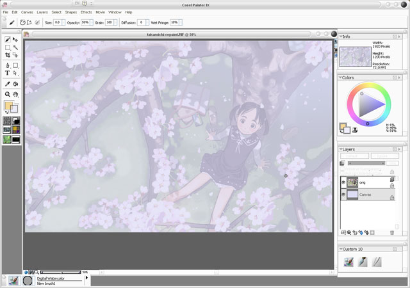This screenshot has width=410, height=288.
Task: Swap main and additional colors in toolbox
Action: pyautogui.click(x=6, y=113)
